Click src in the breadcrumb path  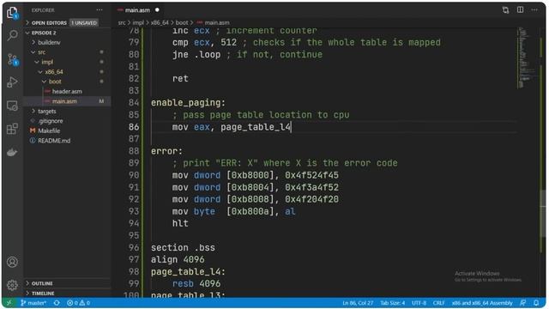[122, 23]
